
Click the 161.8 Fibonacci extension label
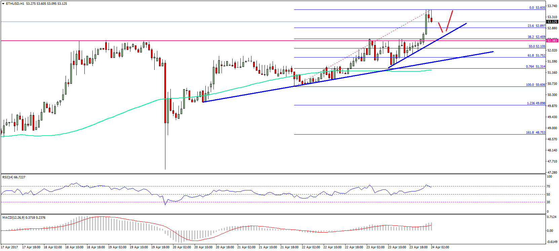535,133
